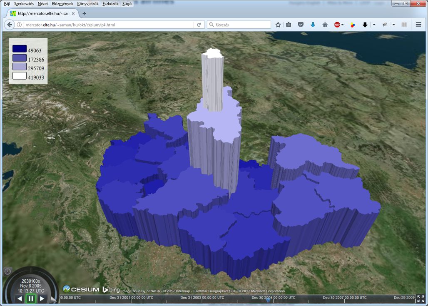Viewport: 428px width, 306px height.
Task: Toggle the reader sidebar icon
Action: pos(404,25)
